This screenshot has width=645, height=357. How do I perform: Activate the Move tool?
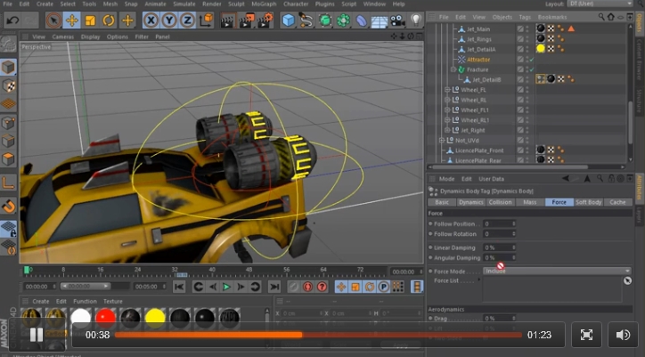[x=72, y=20]
